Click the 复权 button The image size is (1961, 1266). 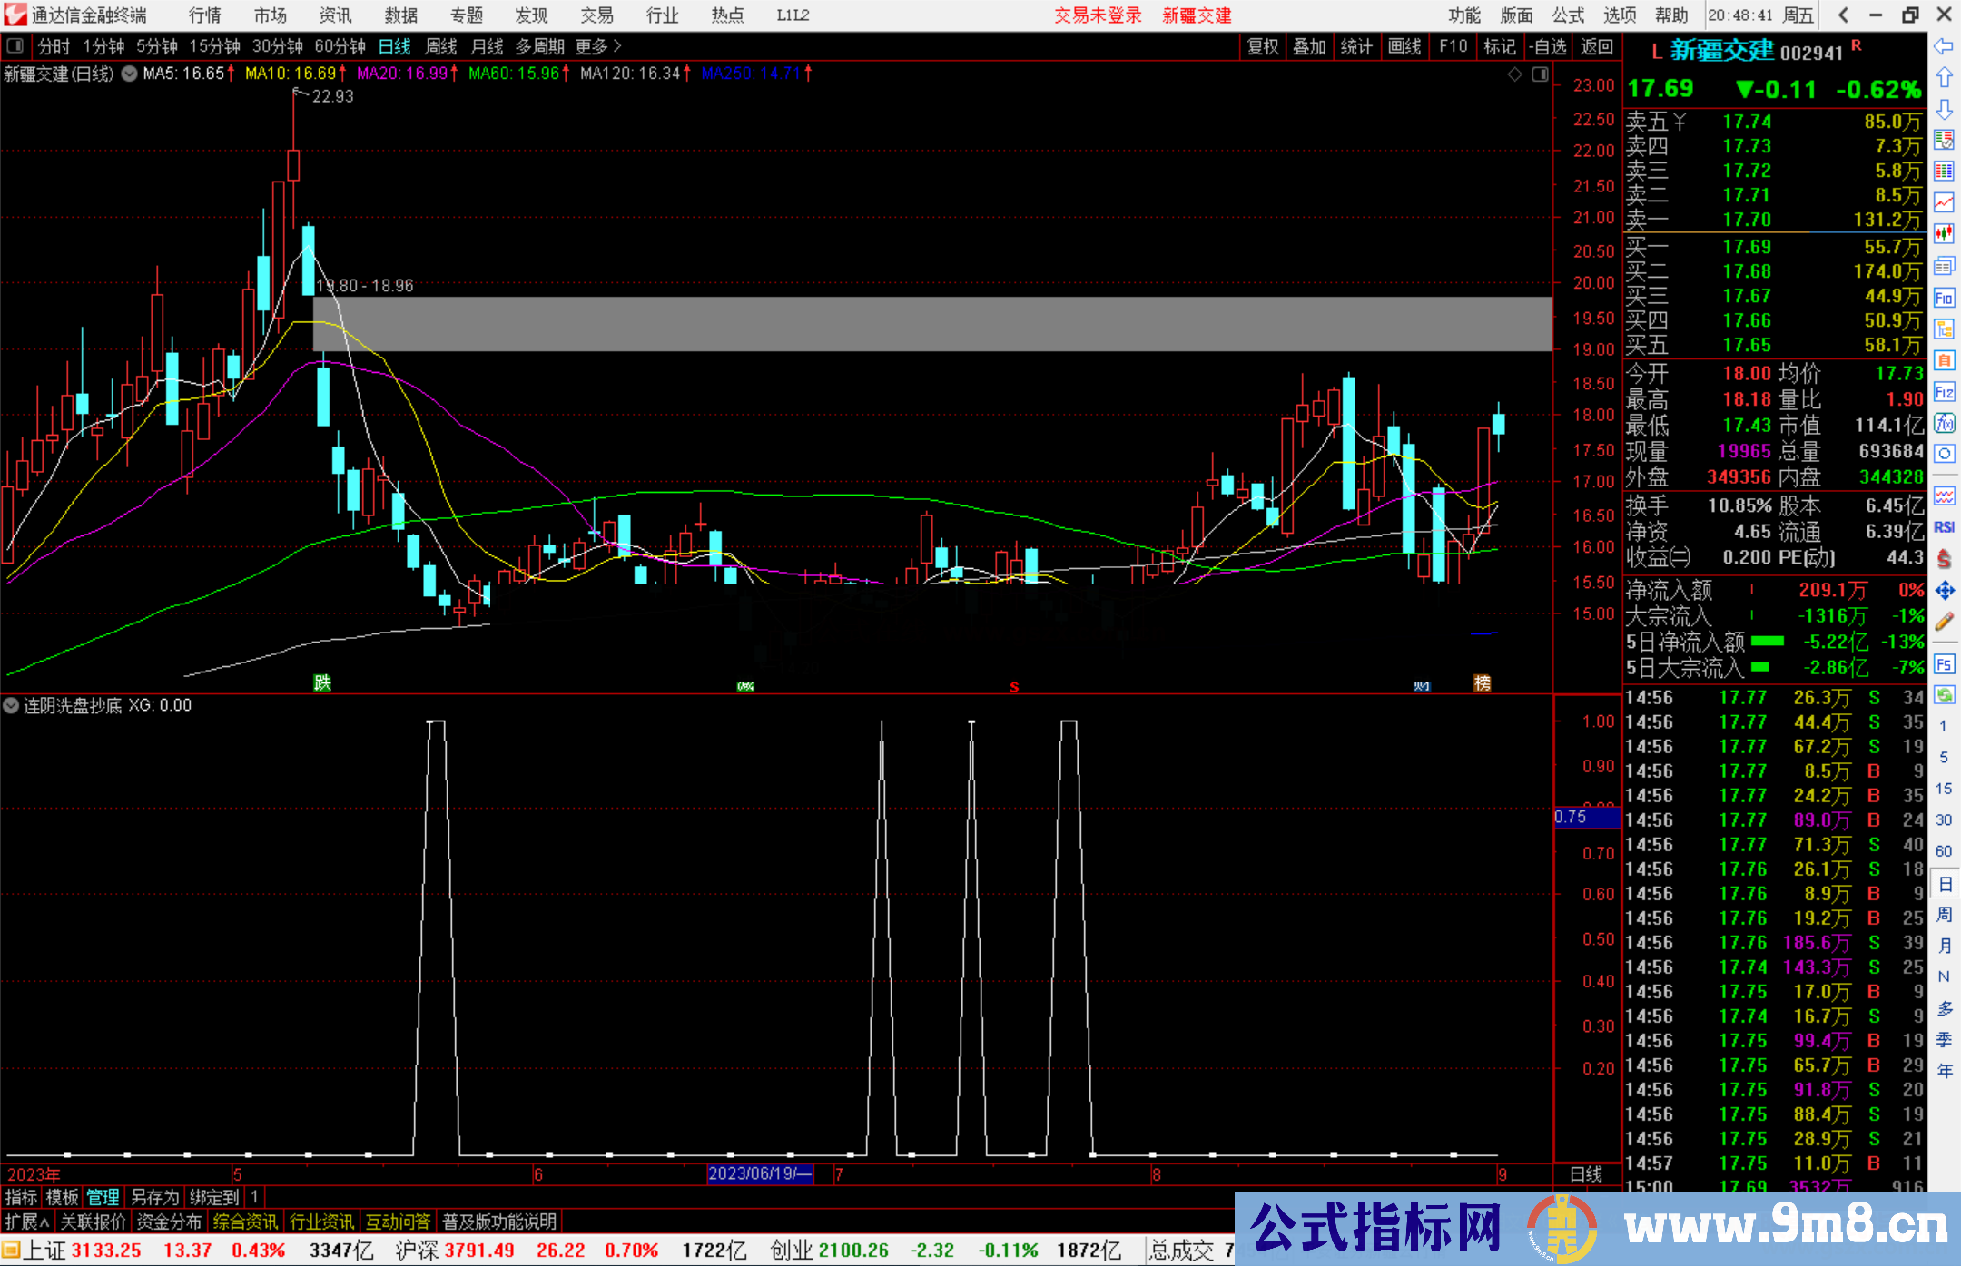[1262, 46]
